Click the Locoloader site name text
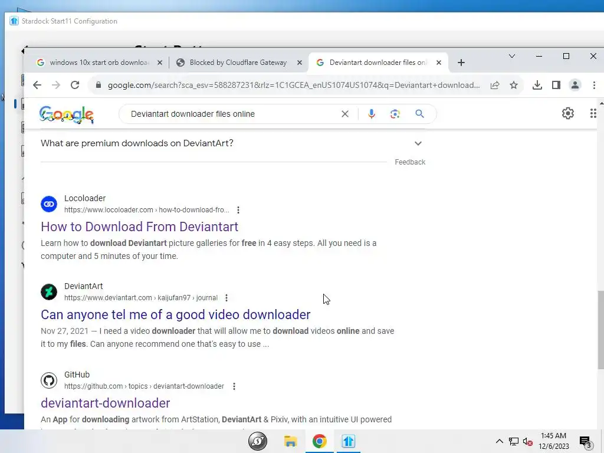This screenshot has height=453, width=604. (x=85, y=198)
